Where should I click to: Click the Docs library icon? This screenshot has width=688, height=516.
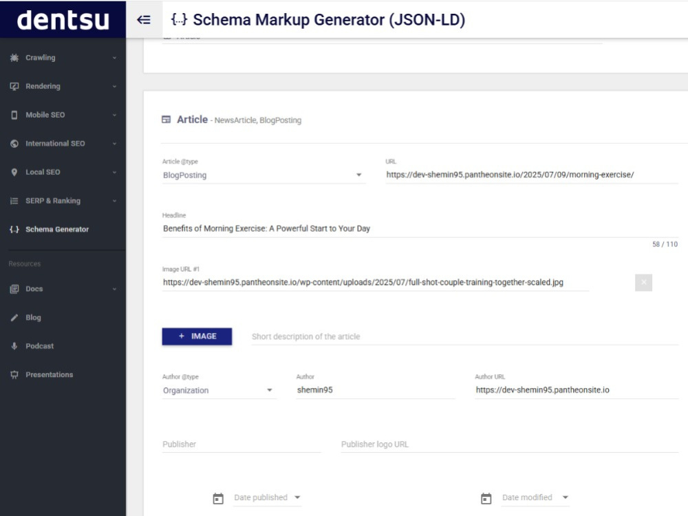click(14, 289)
